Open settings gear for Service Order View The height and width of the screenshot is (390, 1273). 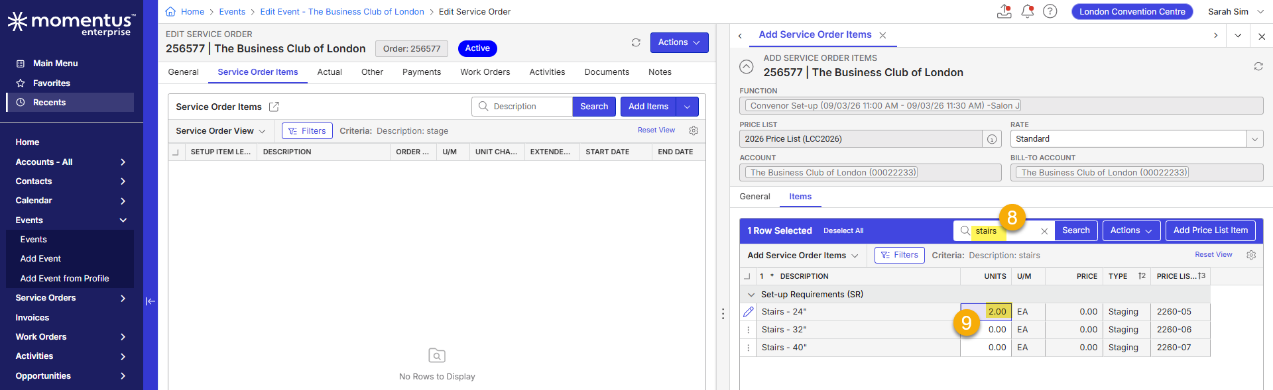coord(694,130)
